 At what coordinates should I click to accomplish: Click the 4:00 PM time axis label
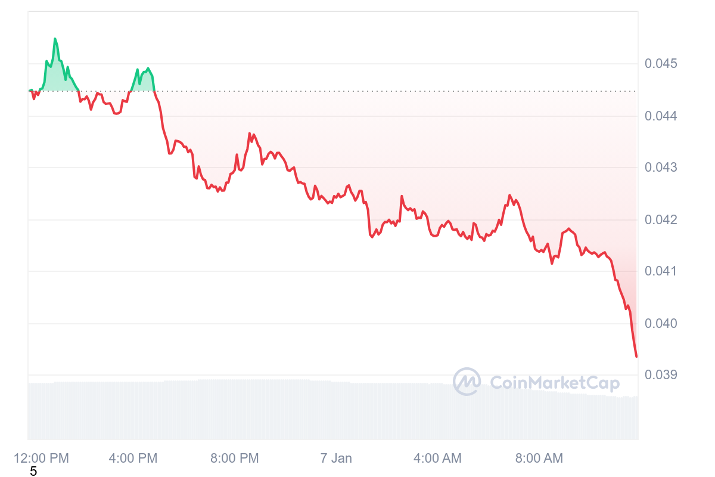point(133,458)
